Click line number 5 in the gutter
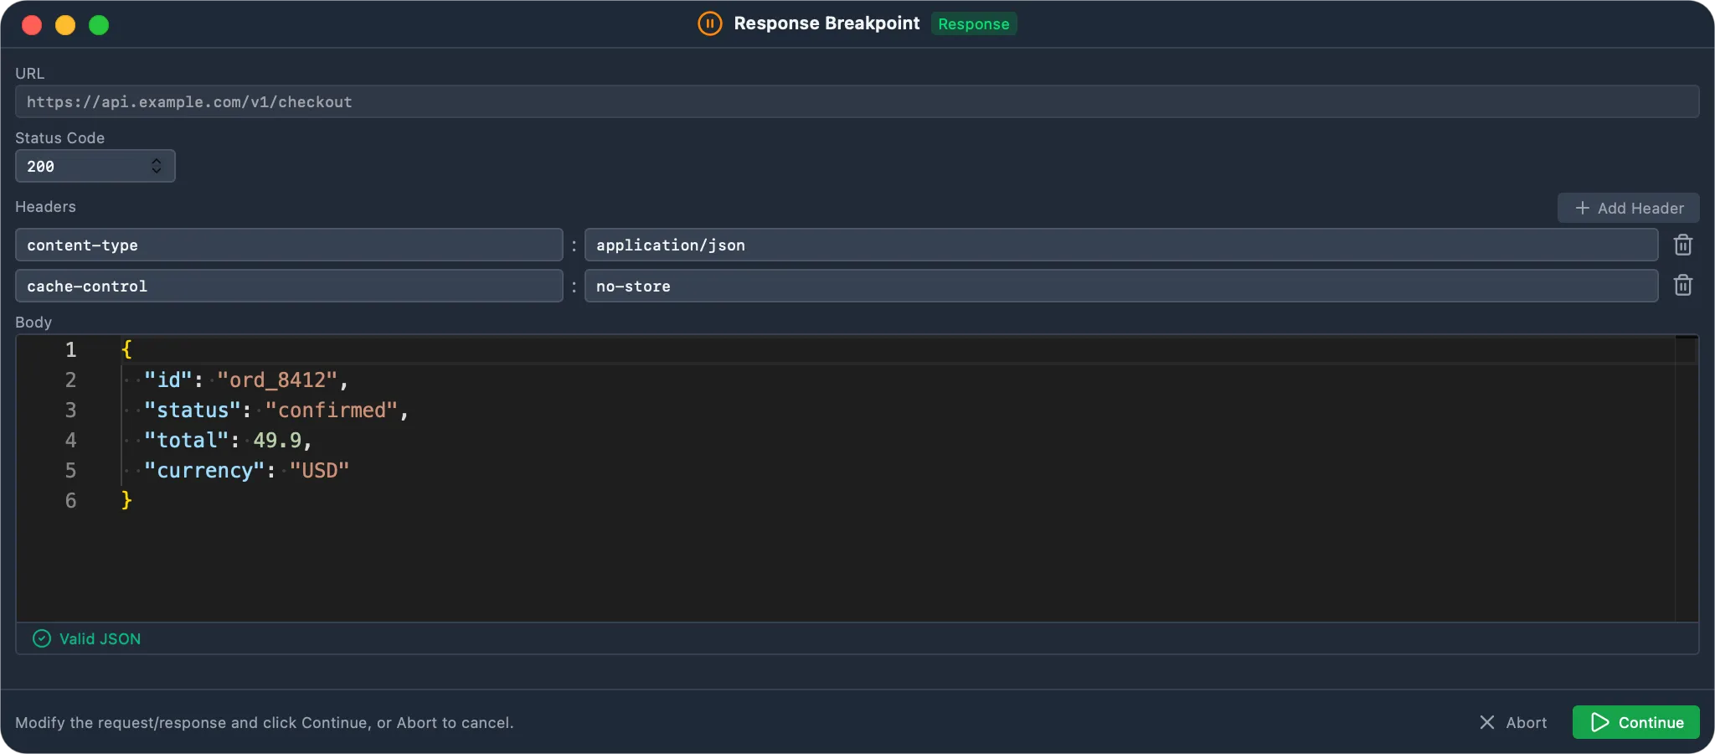1715x754 pixels. click(71, 471)
